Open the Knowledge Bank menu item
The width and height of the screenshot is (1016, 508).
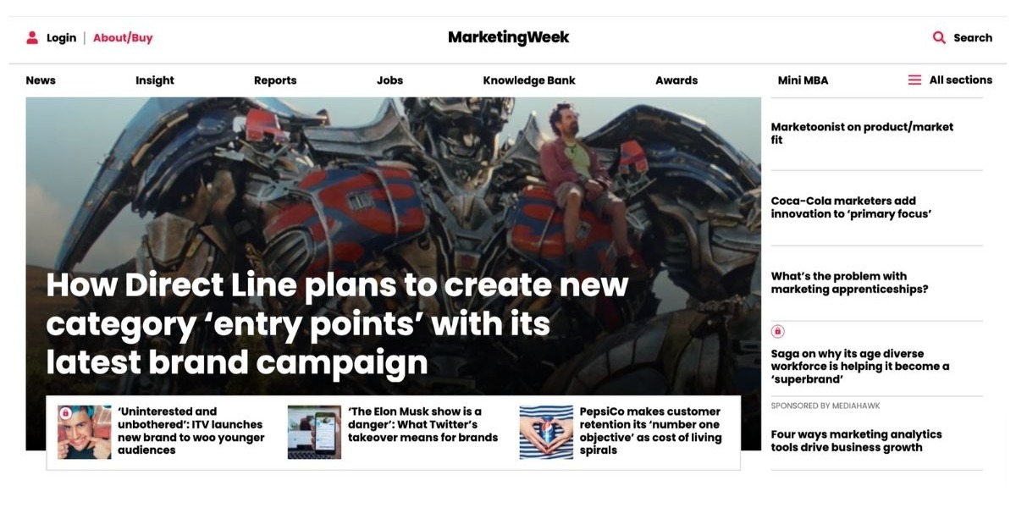pyautogui.click(x=529, y=80)
